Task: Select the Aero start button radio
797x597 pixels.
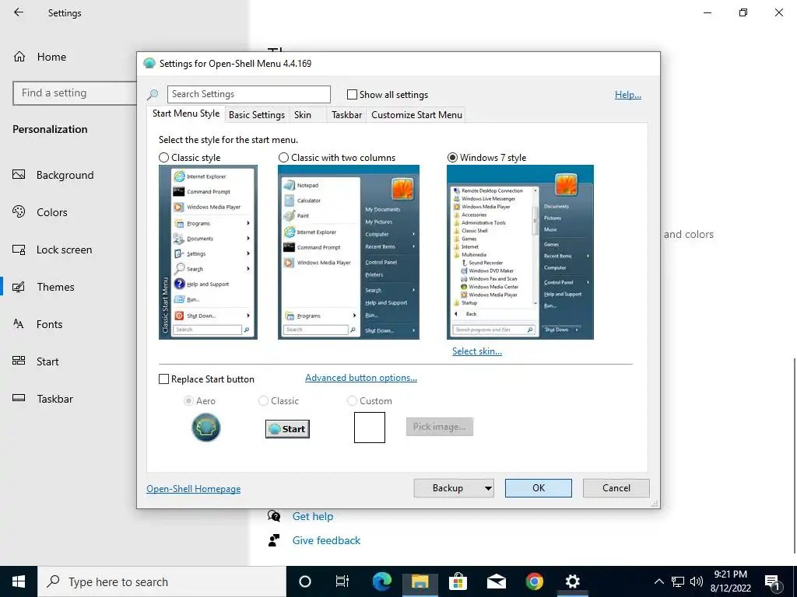Action: click(x=188, y=401)
